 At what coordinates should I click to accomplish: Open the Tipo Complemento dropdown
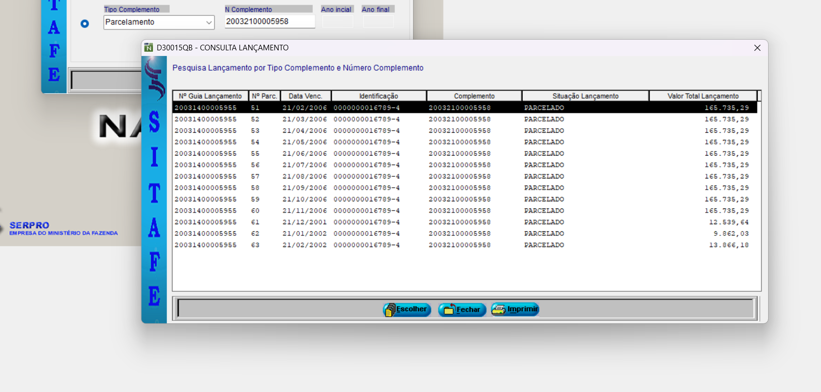pos(209,22)
